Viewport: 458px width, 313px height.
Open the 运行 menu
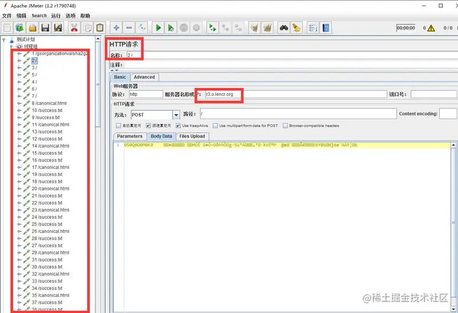pyautogui.click(x=56, y=16)
